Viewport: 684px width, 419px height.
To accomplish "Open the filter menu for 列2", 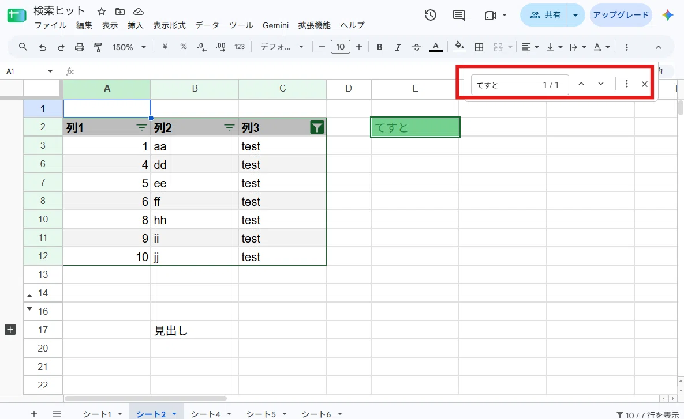I will click(x=229, y=127).
